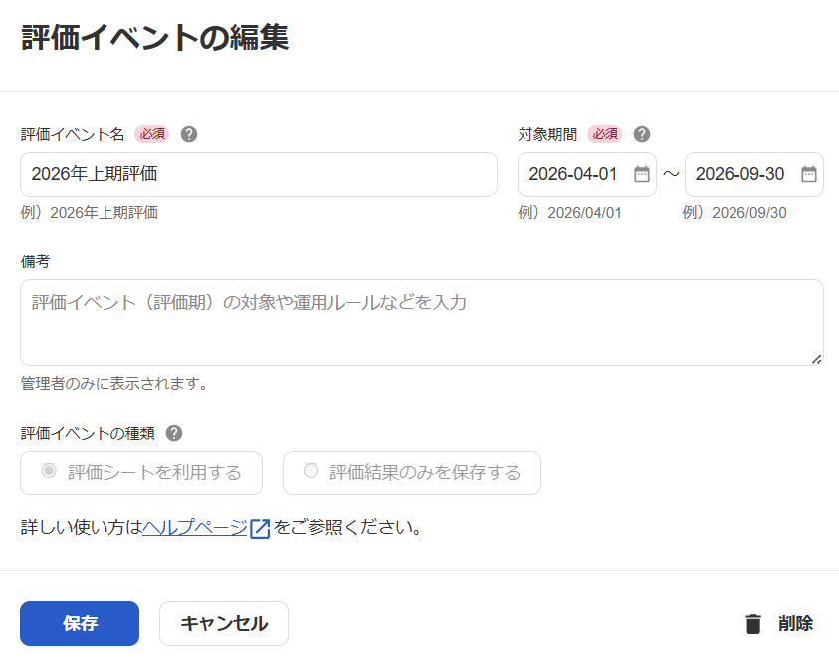Click the hint text 例）2026/04/01
This screenshot has height=659, width=839.
click(570, 212)
